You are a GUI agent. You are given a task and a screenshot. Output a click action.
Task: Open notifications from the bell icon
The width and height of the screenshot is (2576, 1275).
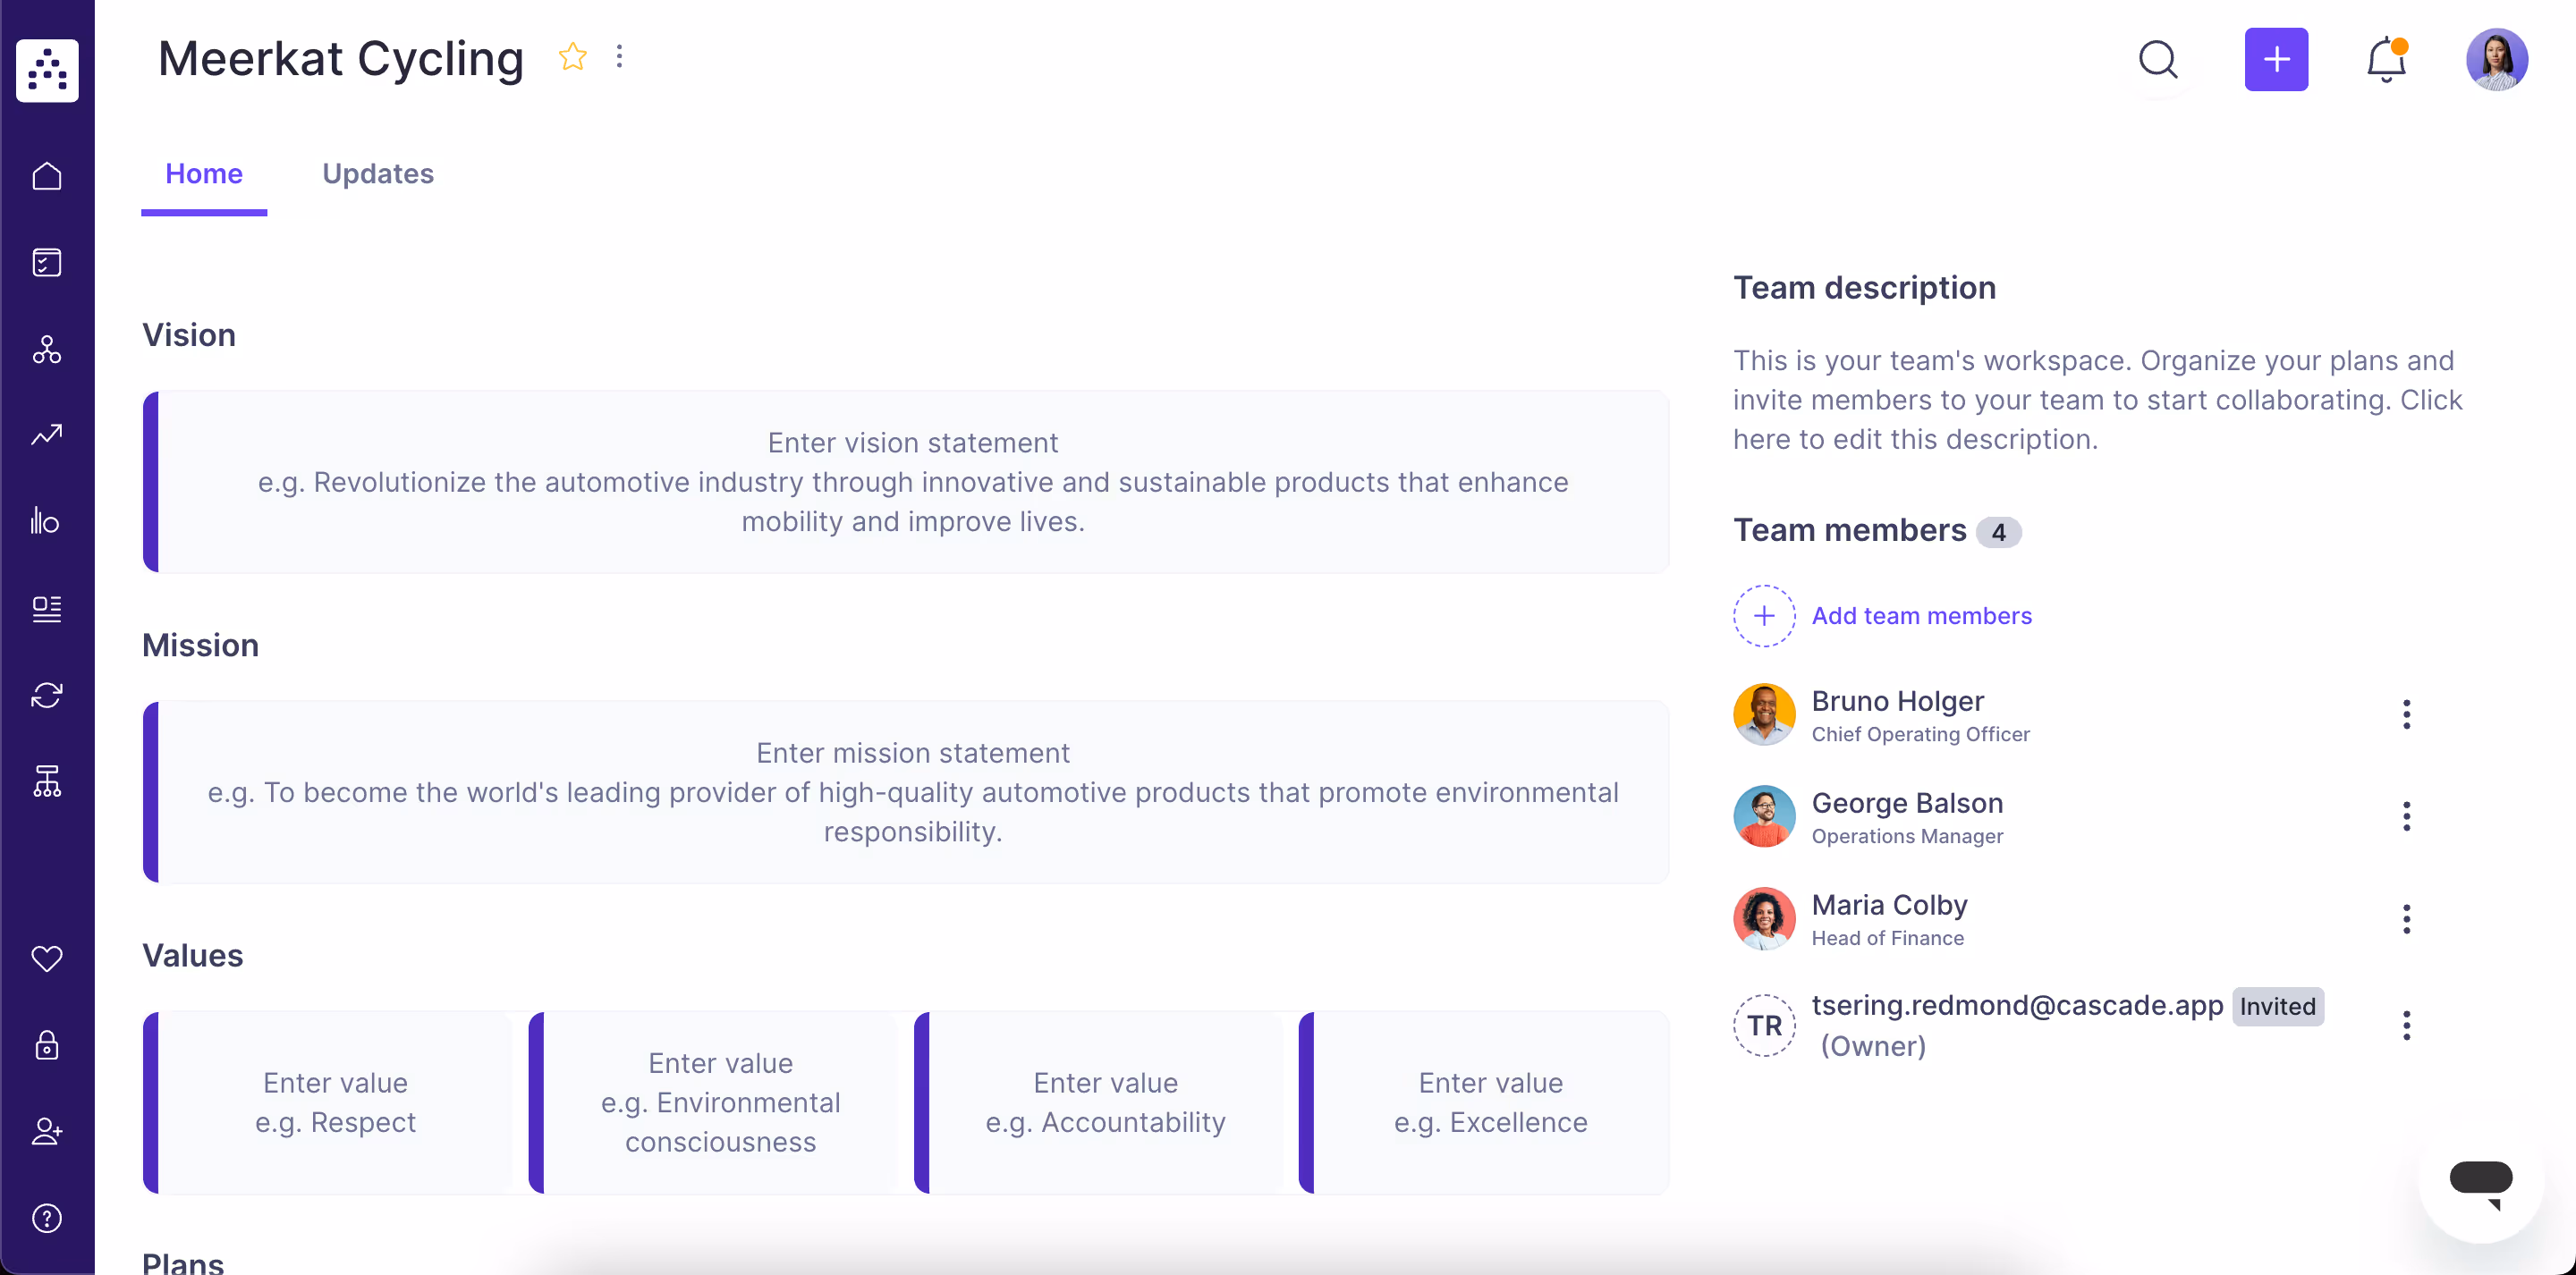[2386, 60]
